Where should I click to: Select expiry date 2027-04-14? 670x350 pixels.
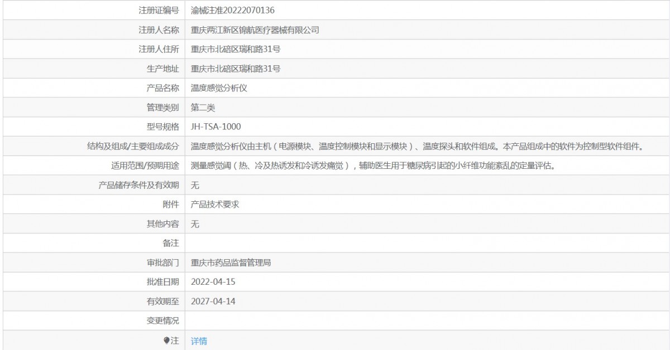213,302
